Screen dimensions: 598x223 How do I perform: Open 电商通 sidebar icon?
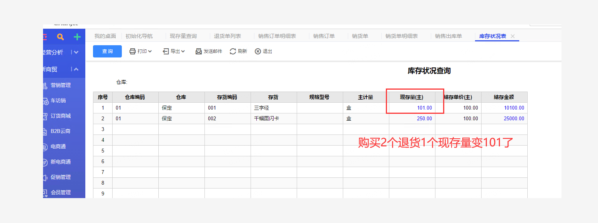[x=45, y=147]
